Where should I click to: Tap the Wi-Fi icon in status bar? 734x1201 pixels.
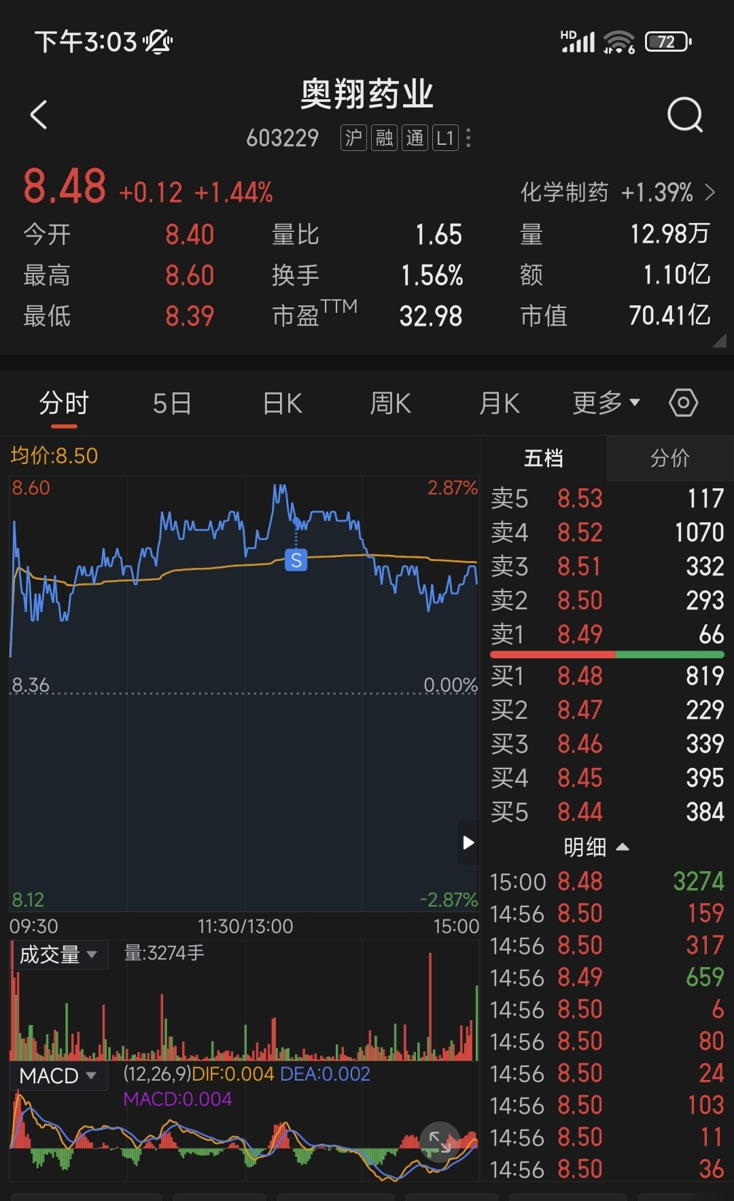point(618,42)
